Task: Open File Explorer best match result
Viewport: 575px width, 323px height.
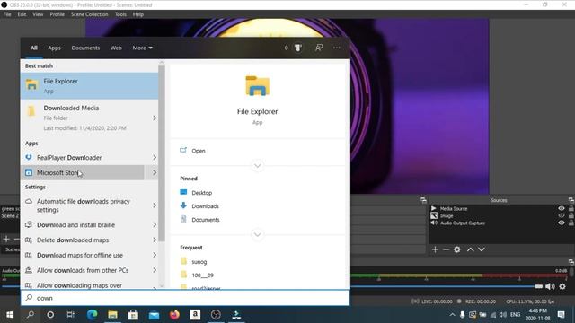Action: [x=90, y=86]
